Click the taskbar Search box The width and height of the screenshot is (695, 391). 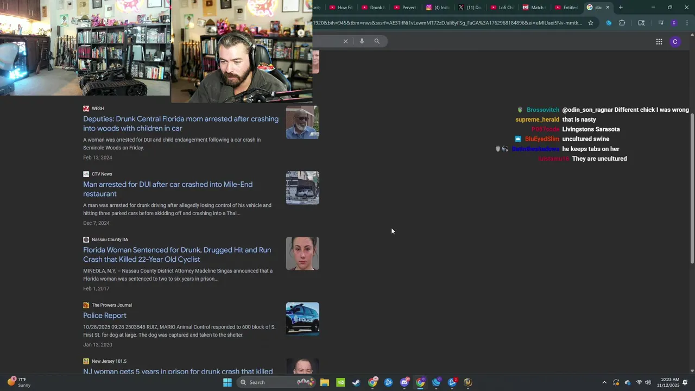click(x=277, y=382)
